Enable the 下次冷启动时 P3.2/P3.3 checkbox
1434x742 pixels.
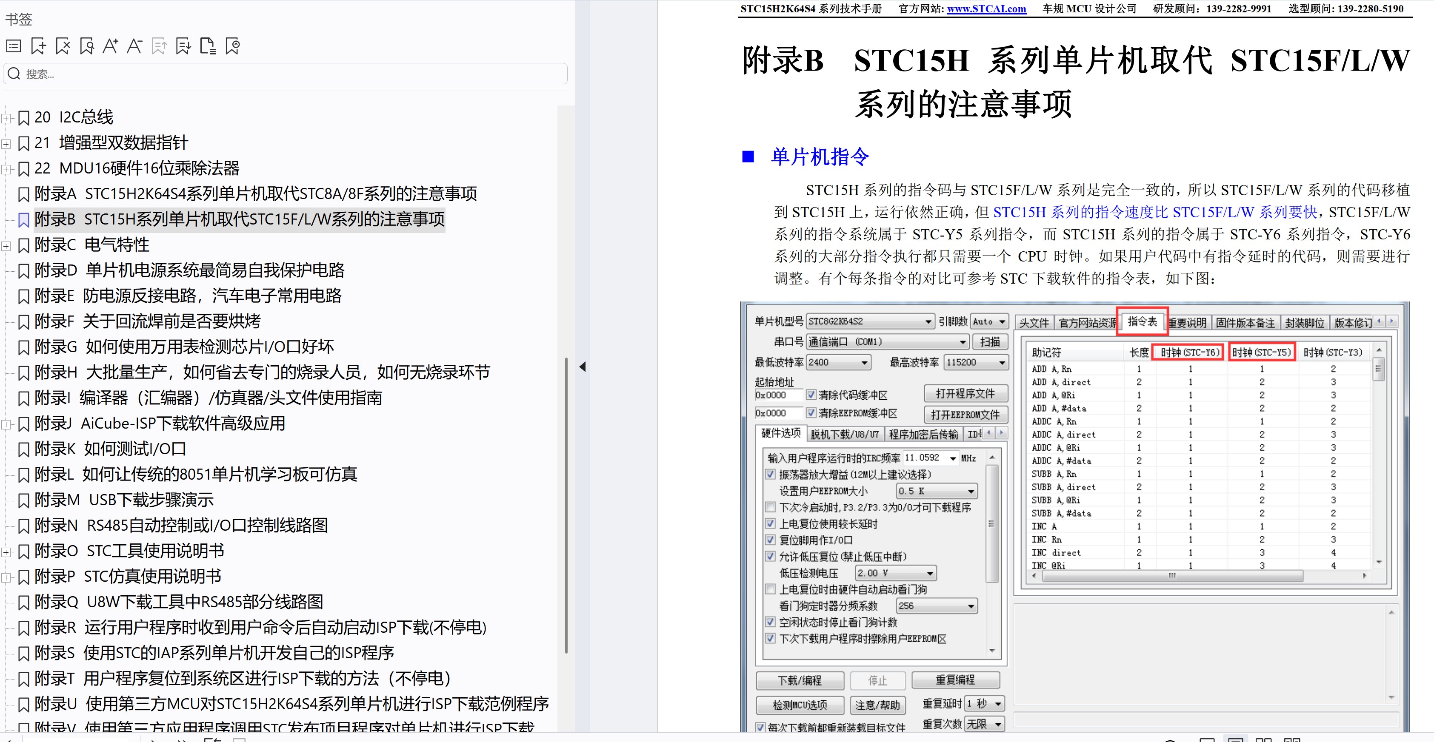point(771,507)
